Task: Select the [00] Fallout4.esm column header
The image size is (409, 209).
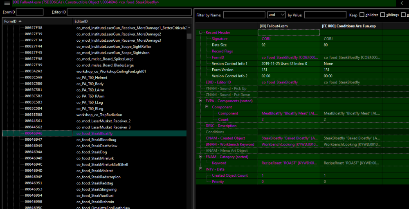Action: point(289,26)
